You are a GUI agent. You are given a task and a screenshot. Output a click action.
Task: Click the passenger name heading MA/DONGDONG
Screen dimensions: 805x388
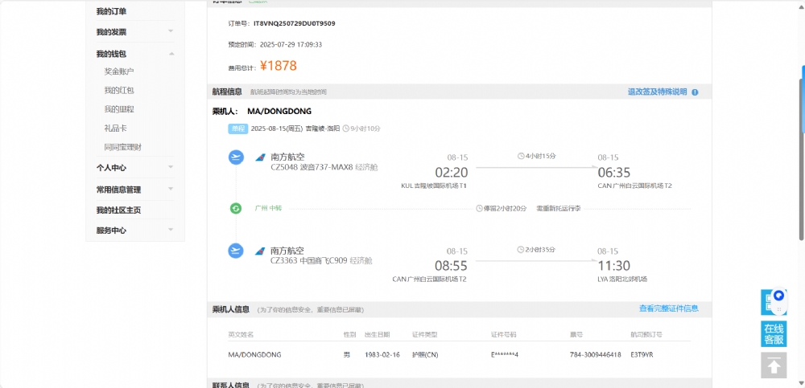(279, 111)
